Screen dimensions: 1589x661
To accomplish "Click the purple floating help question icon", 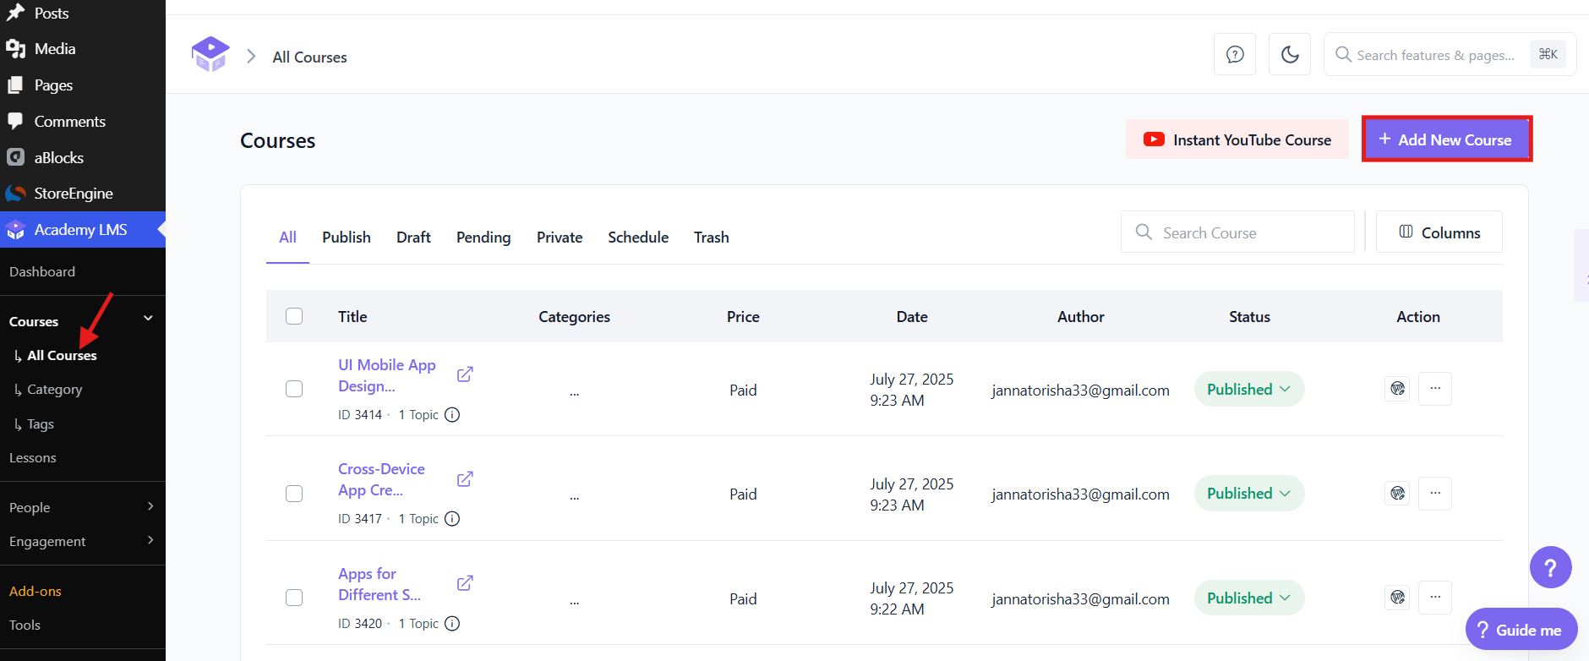I will (1550, 568).
